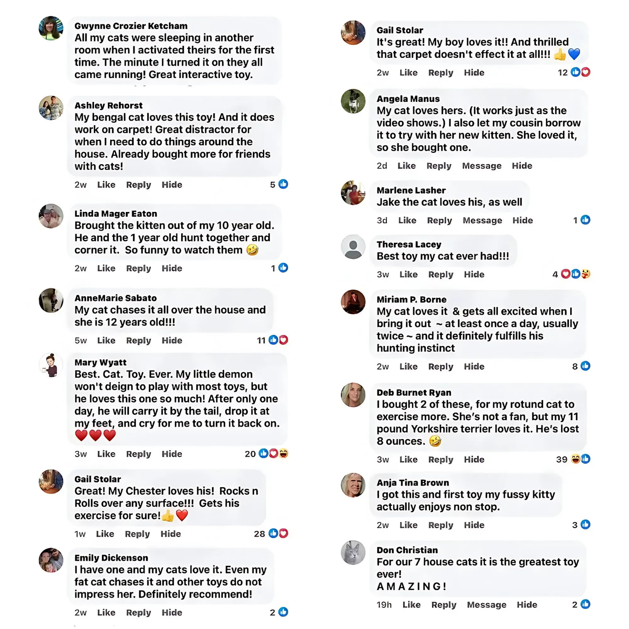
Task: Click the thumbs-up icon on Don Christian's comment
Action: (585, 604)
